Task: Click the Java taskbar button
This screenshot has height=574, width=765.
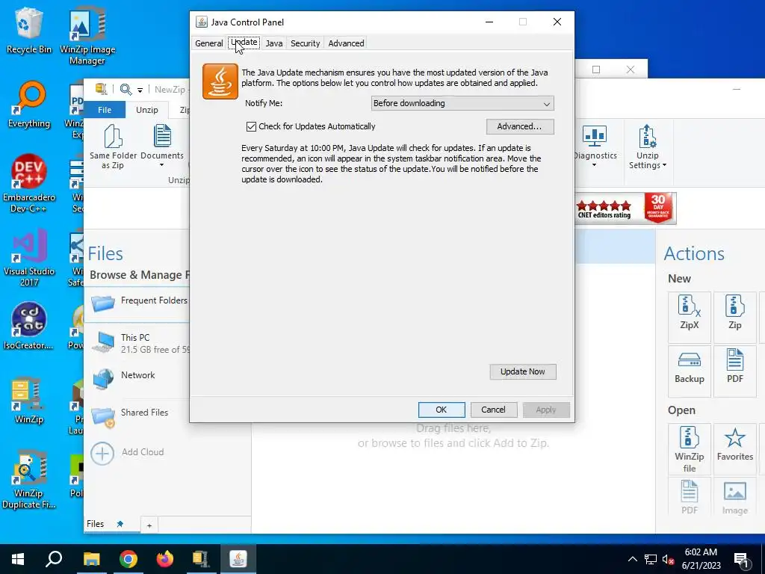Action: (238, 559)
